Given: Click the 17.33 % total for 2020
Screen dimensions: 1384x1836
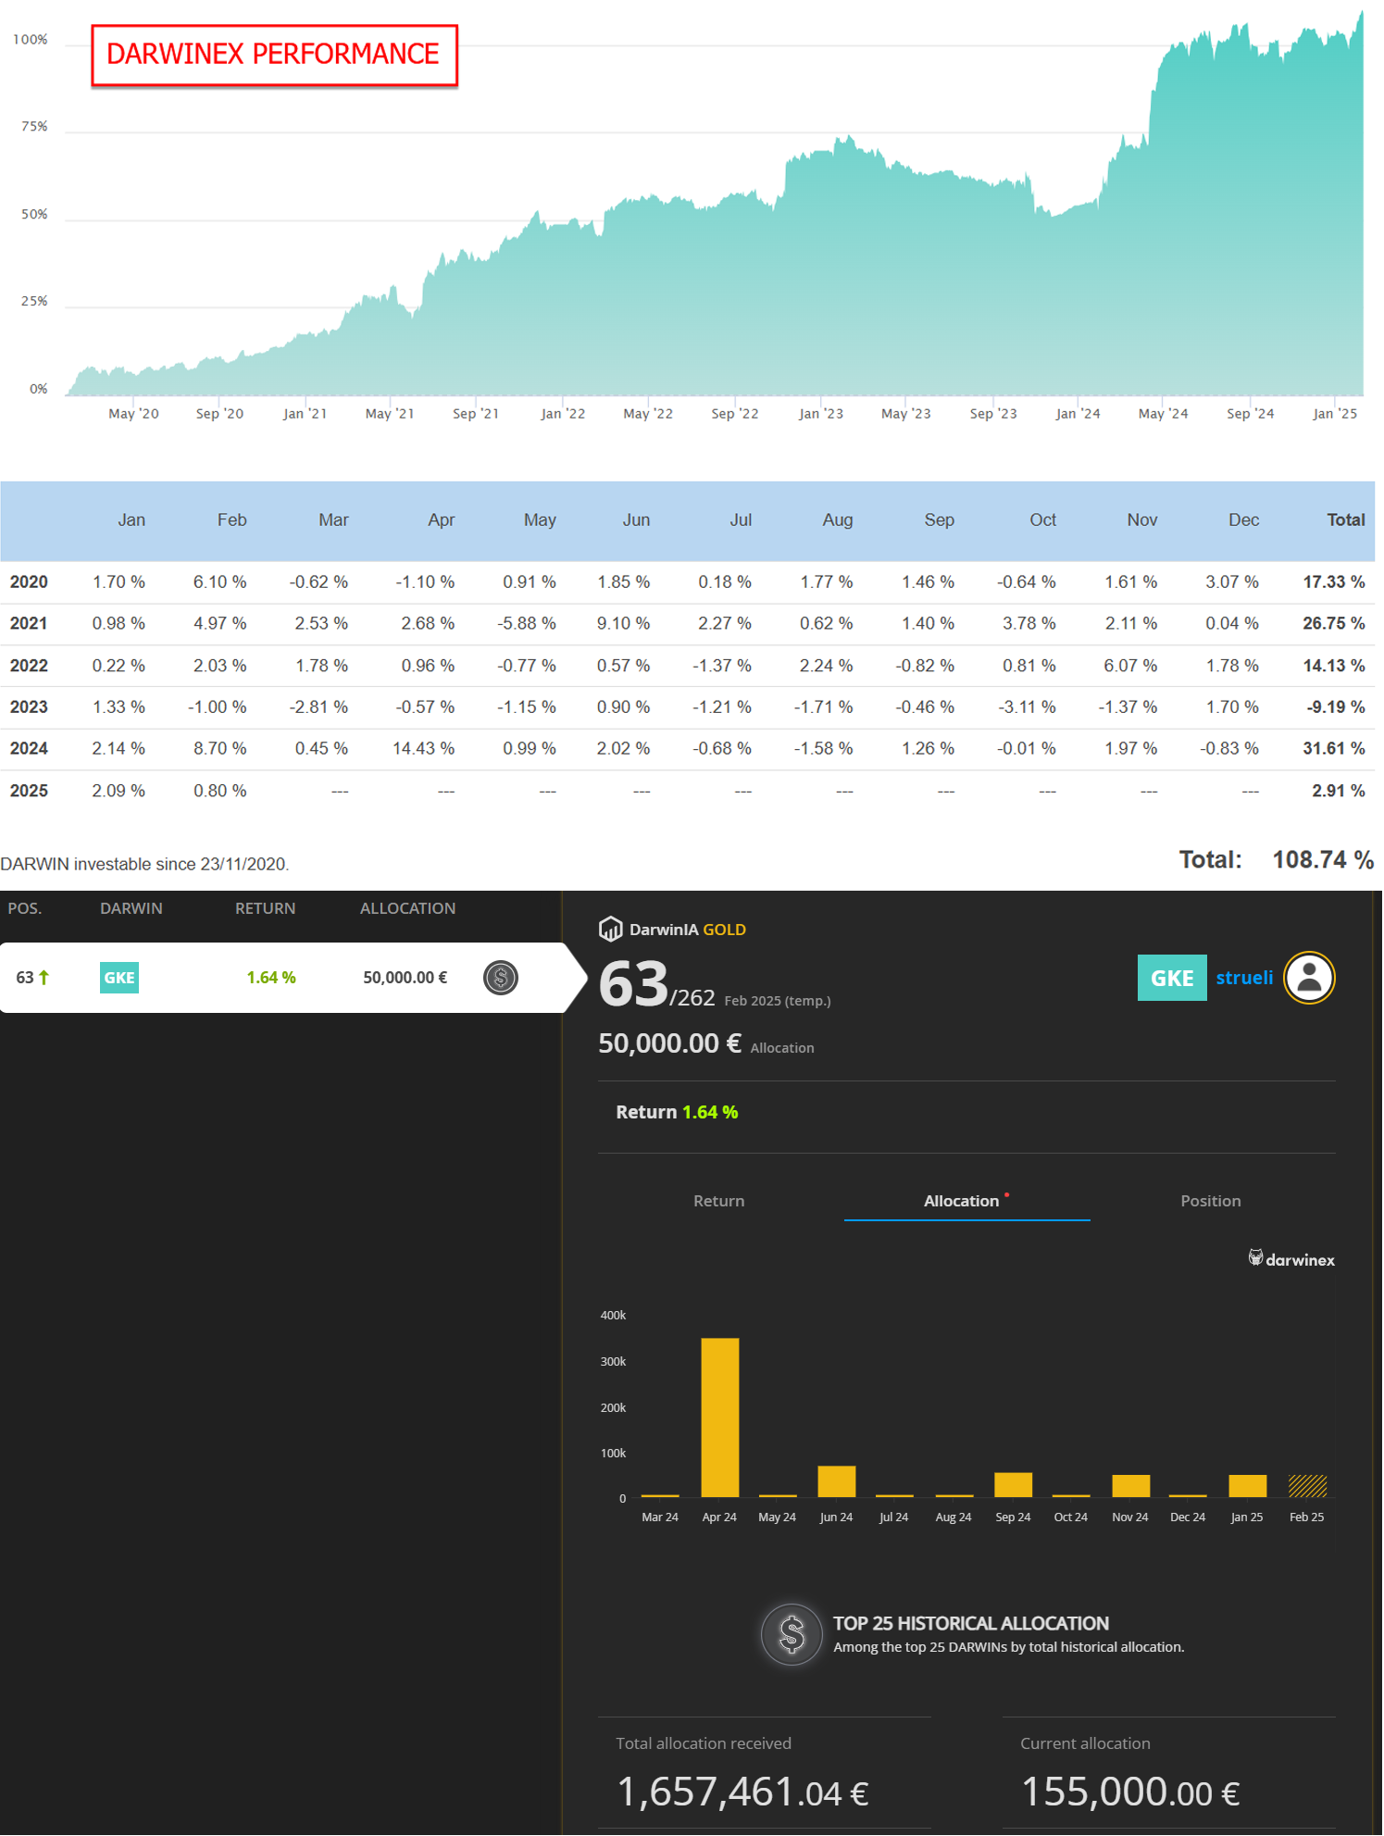Looking at the screenshot, I should pos(1334,581).
